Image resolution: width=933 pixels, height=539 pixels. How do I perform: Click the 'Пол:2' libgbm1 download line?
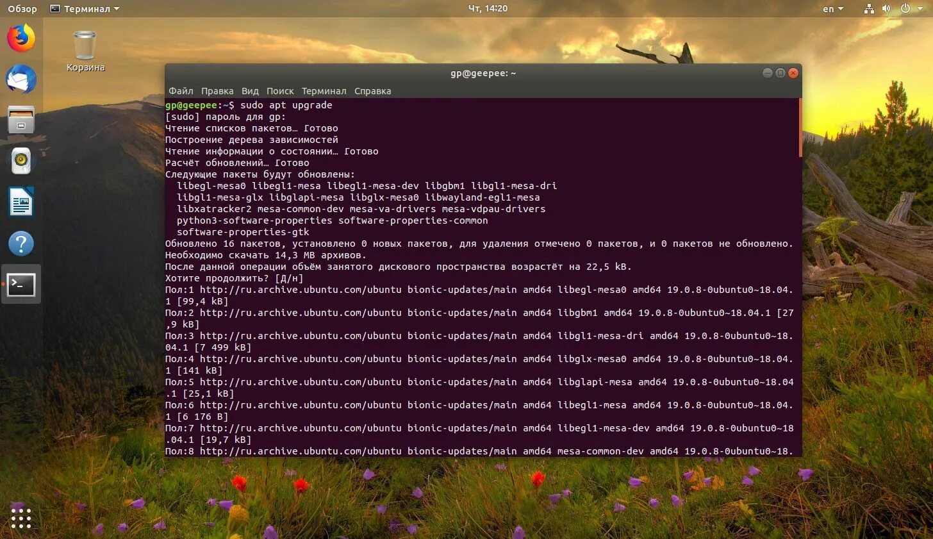click(x=479, y=319)
